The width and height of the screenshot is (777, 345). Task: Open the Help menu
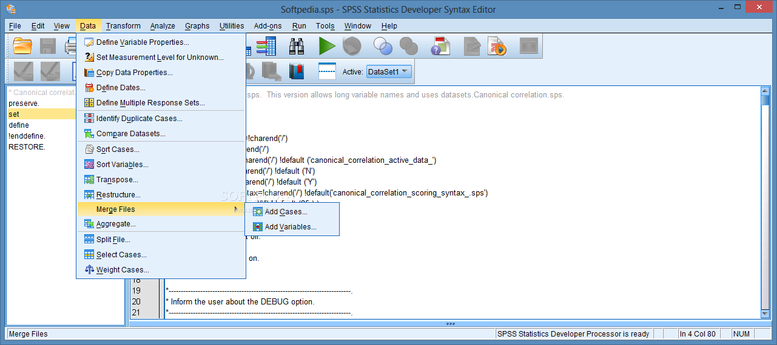tap(389, 25)
